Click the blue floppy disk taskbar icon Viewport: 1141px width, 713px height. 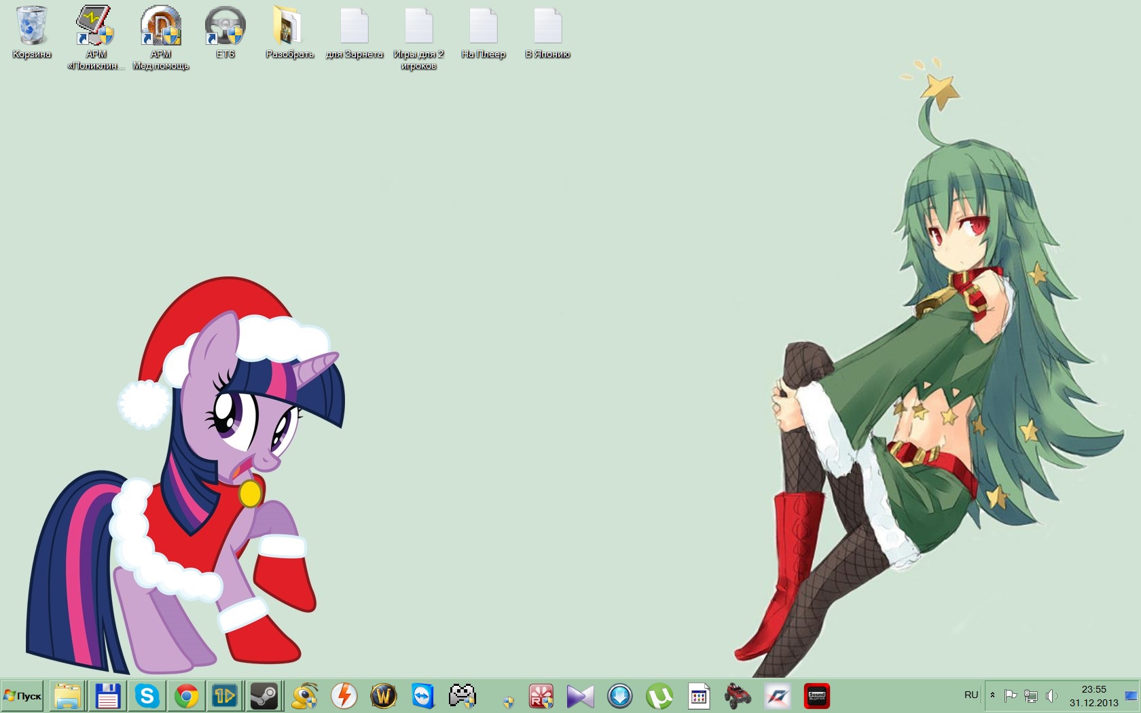click(x=107, y=696)
